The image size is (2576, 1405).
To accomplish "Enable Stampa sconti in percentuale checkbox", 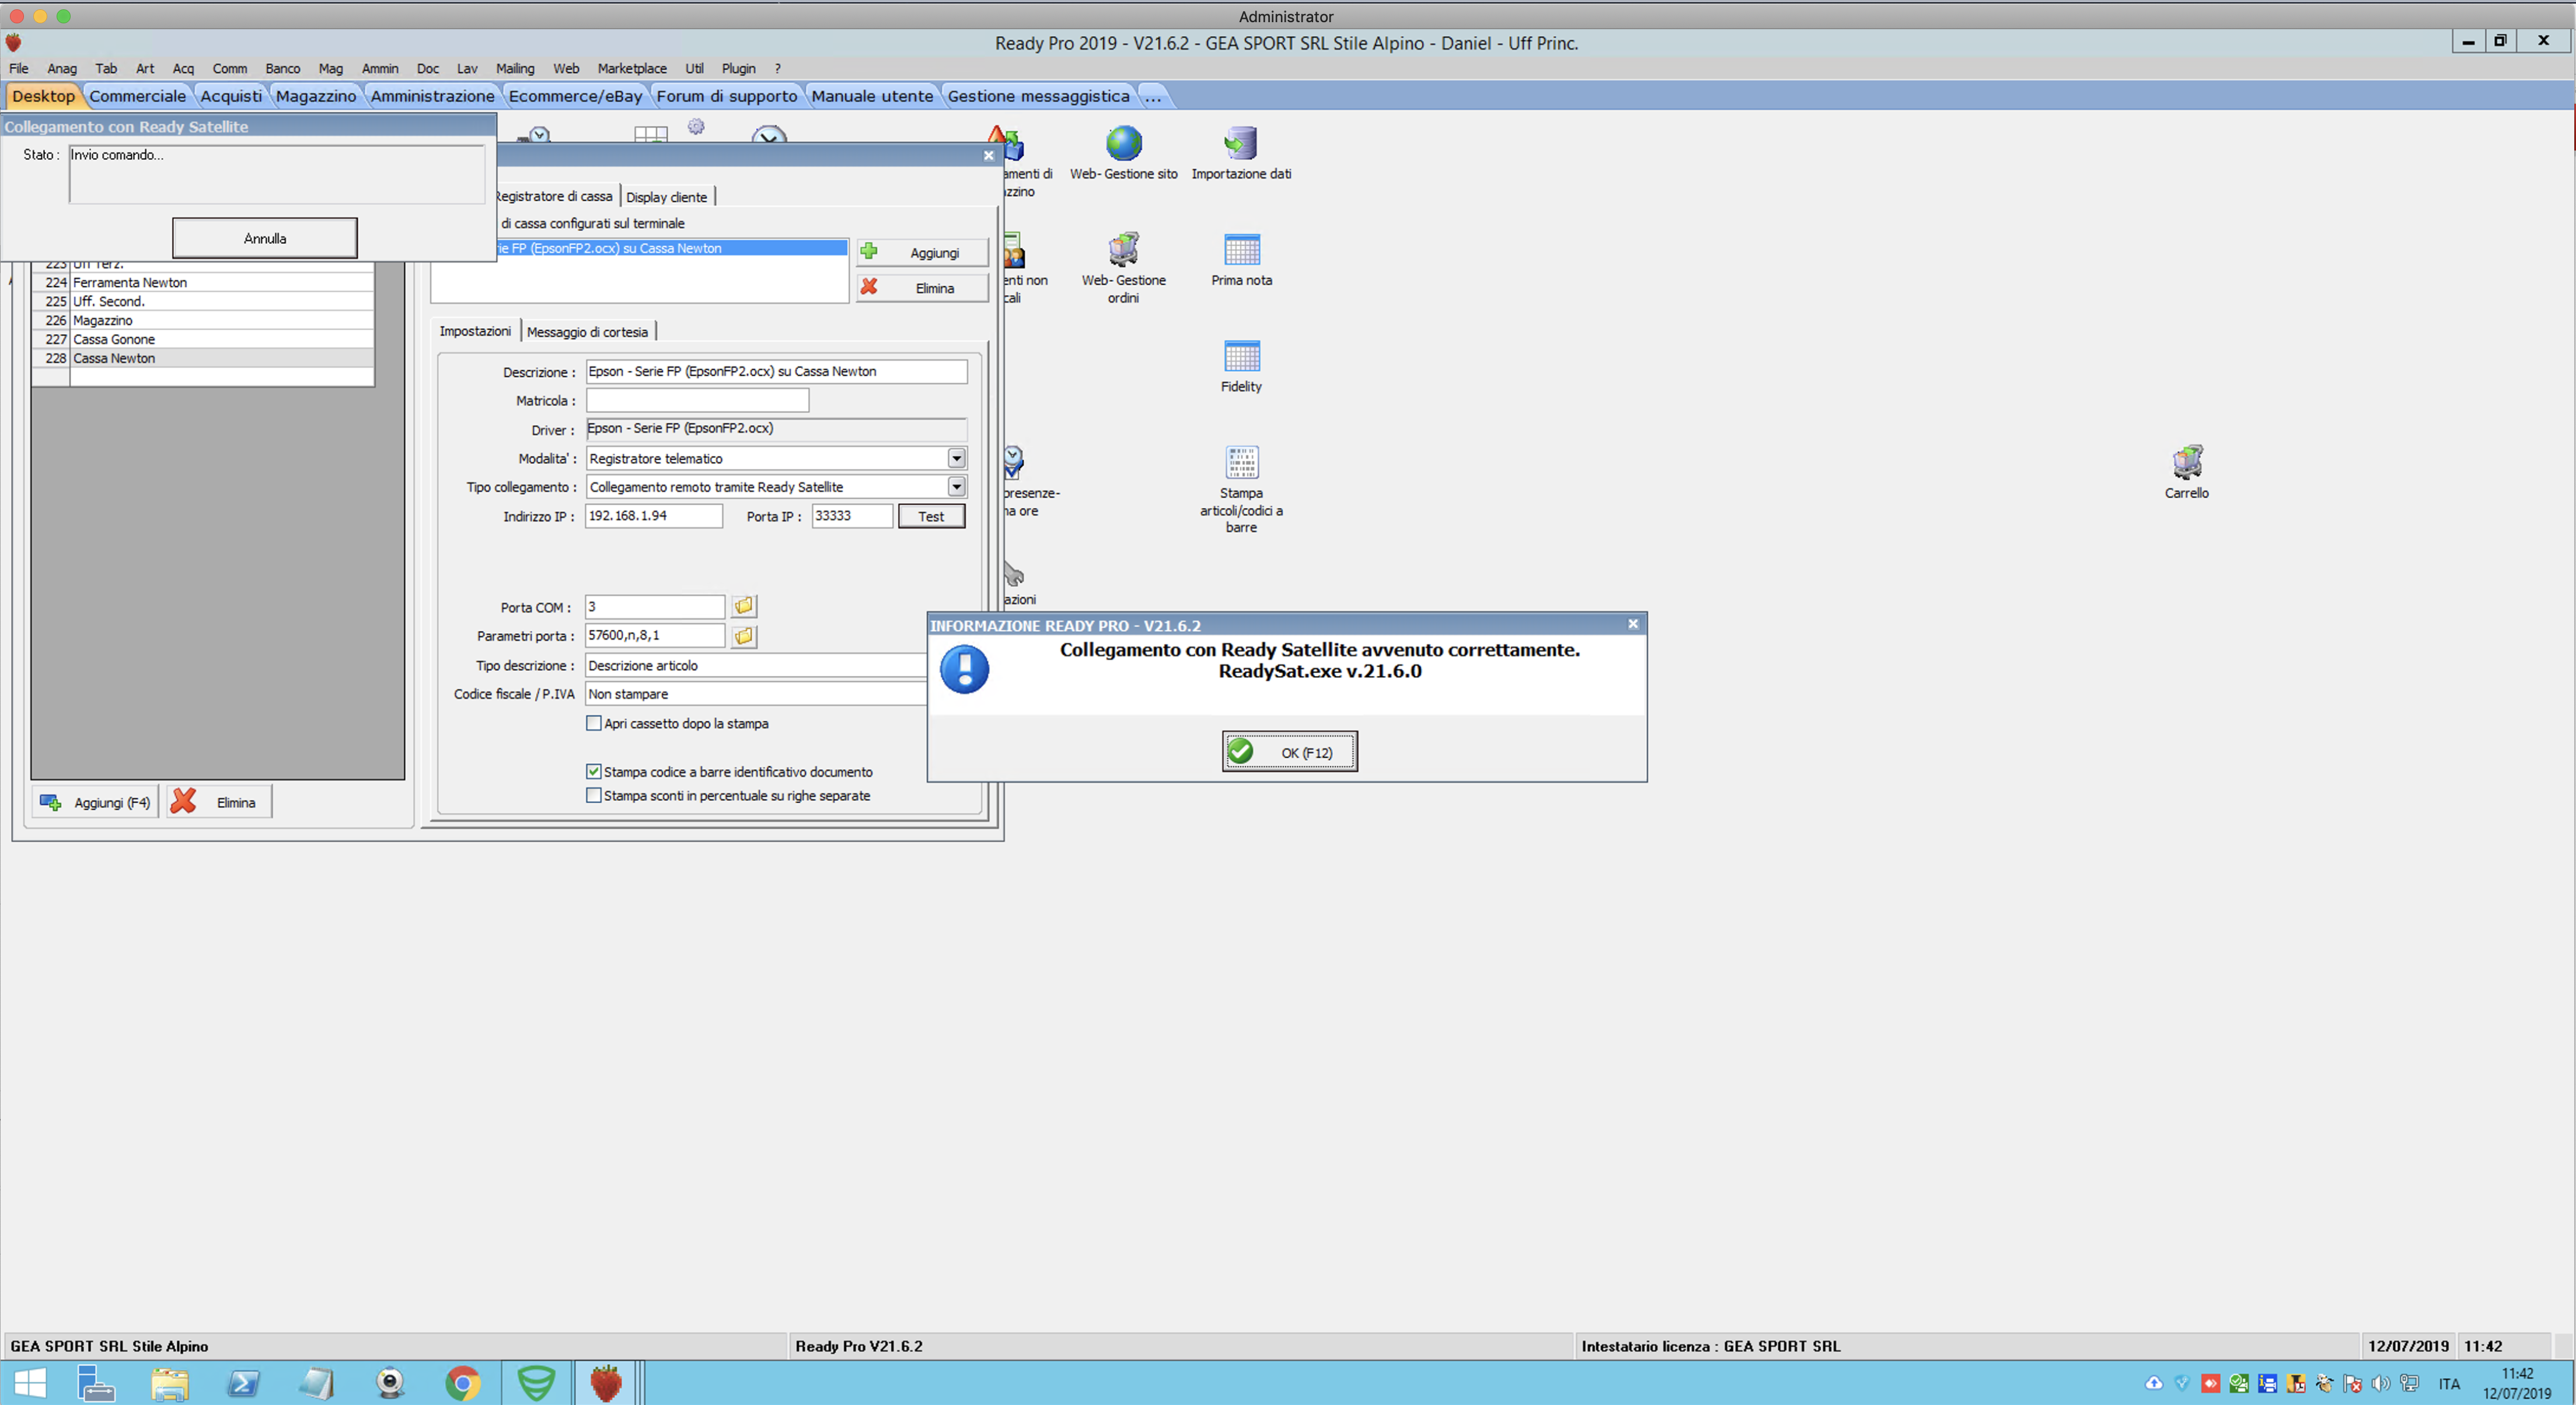I will 594,796.
